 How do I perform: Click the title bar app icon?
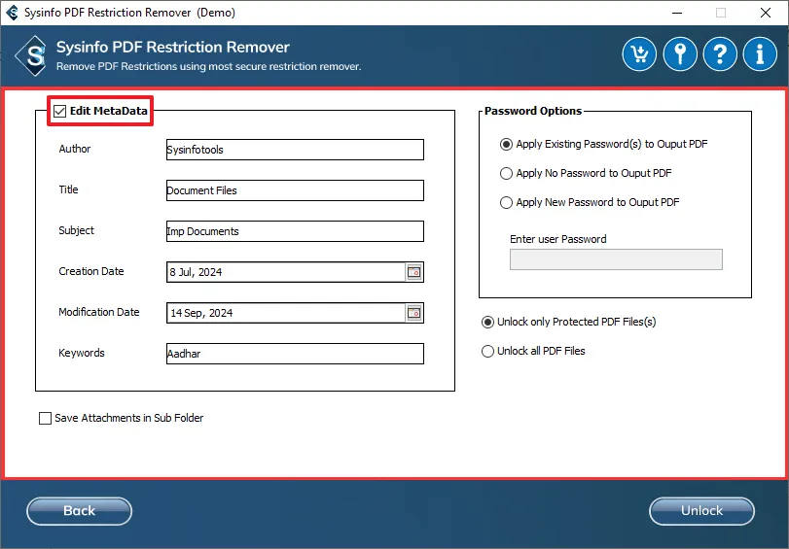pos(12,12)
